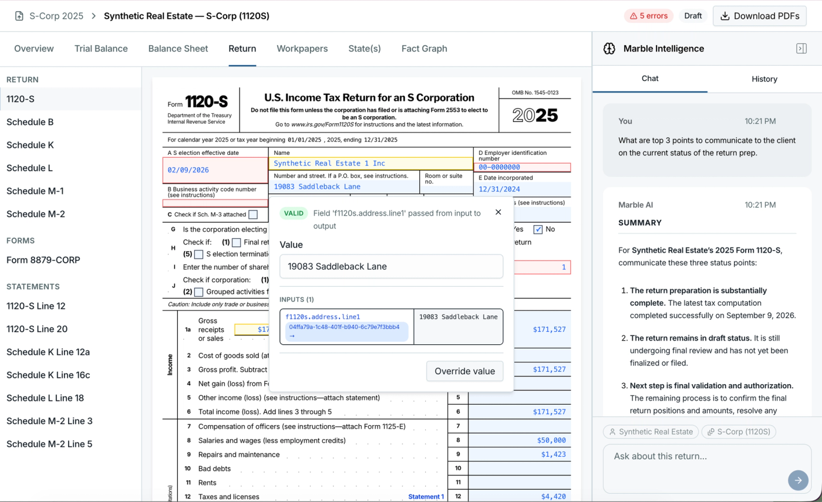Open the Fact Graph tab
Viewport: 822px width, 502px height.
pyautogui.click(x=425, y=49)
